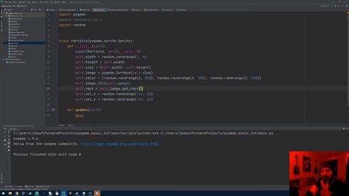Screen dimensions: 349x196
Task: Click the locate current file icon in Project panel
Action: pos(32,10)
